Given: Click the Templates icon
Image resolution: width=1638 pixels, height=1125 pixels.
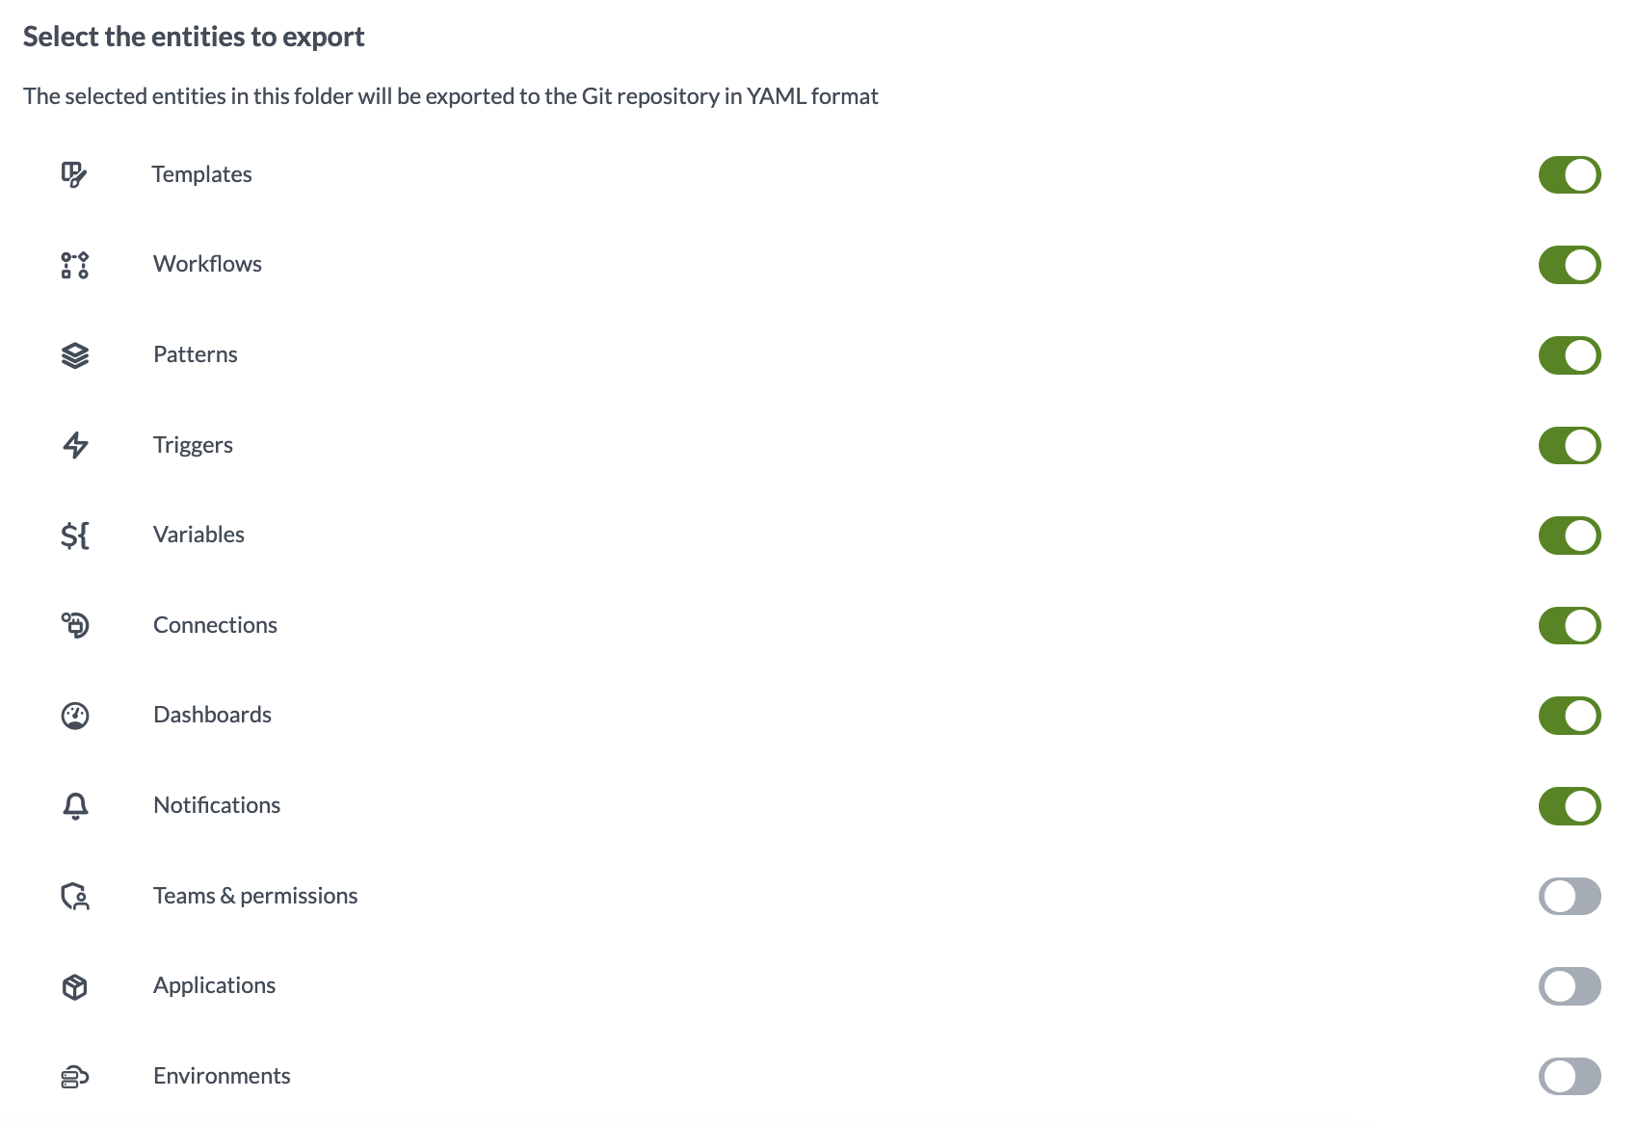Looking at the screenshot, I should [74, 174].
